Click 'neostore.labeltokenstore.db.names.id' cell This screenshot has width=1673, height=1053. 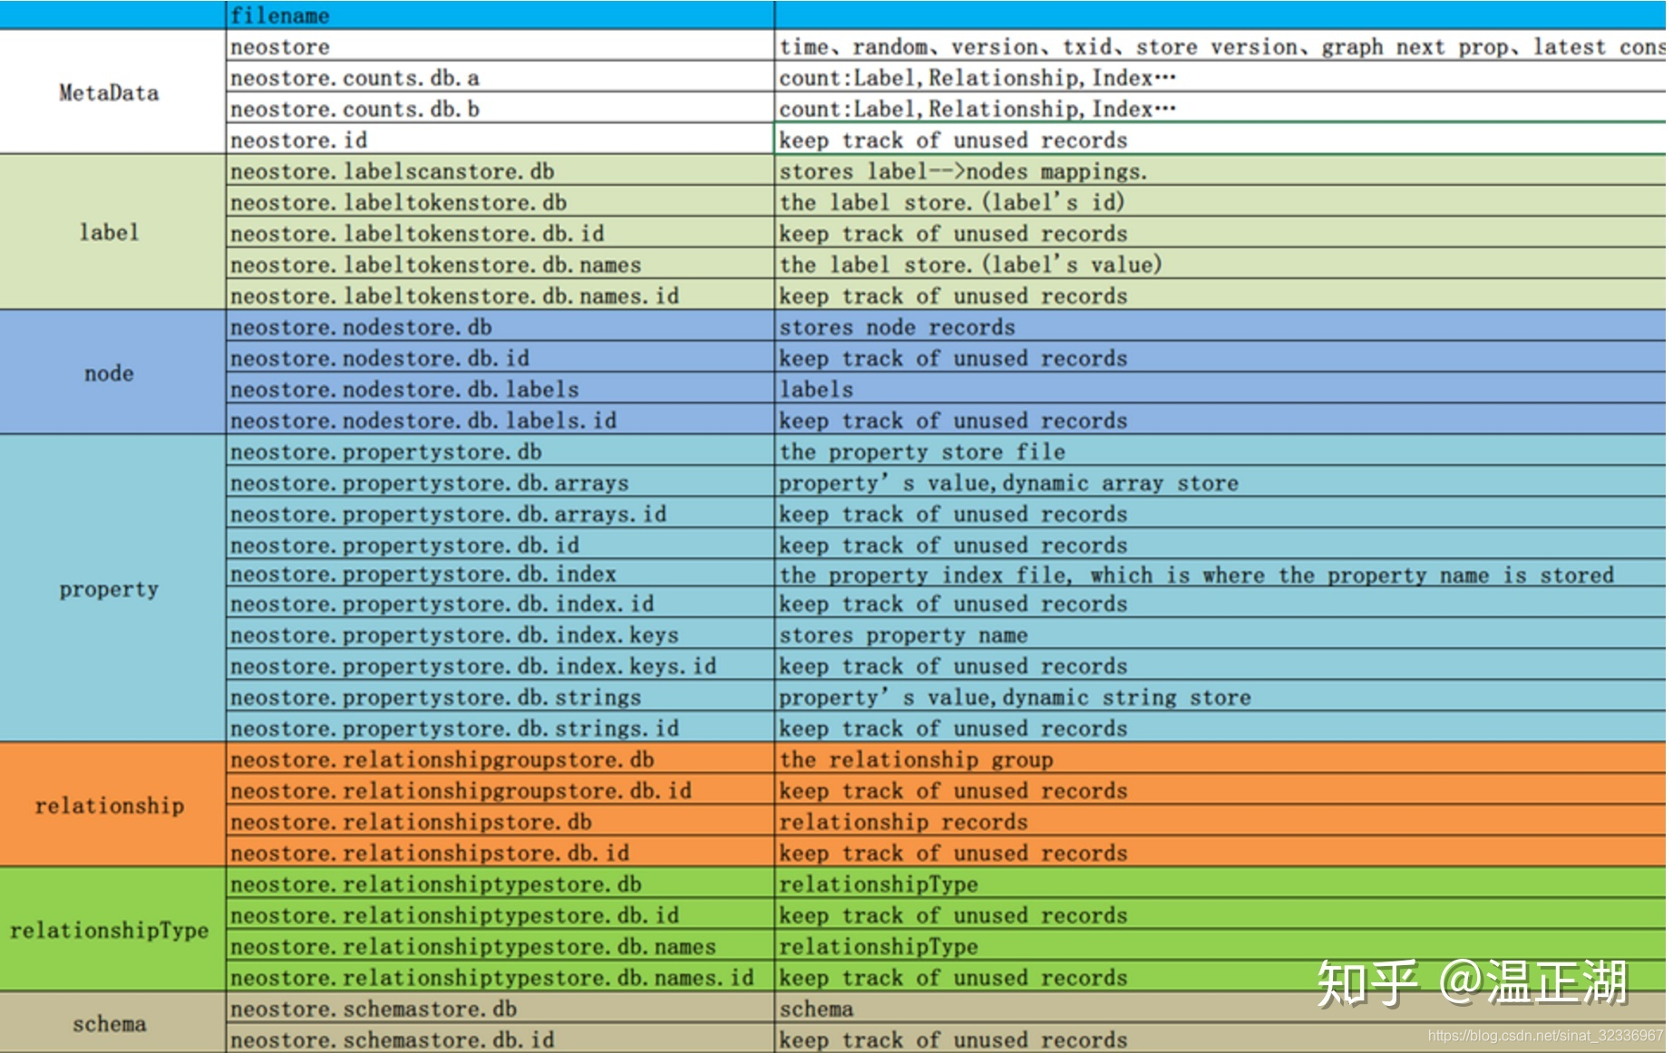point(500,295)
